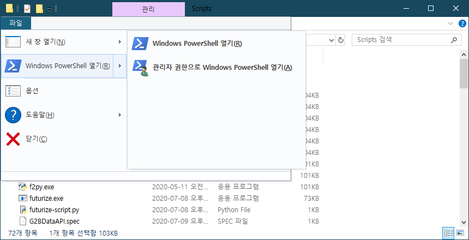
Task: Click the scroll down arrow of file list
Action: 464,223
